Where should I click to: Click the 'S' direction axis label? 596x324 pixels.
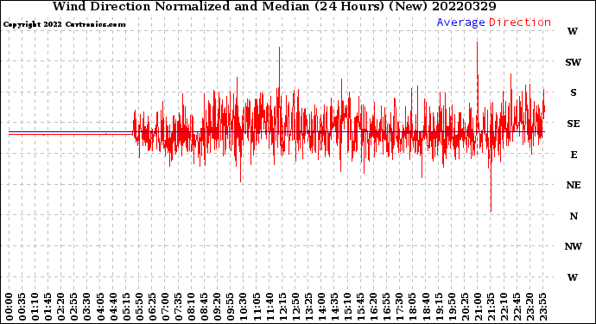573,92
